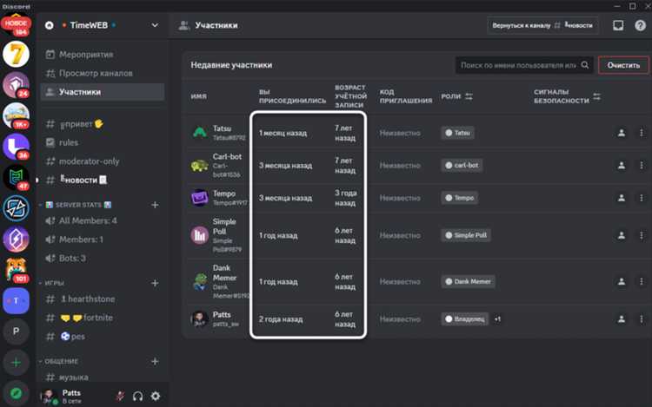Open more options for Tatsu row
Image resolution: width=652 pixels, height=407 pixels.
(x=642, y=133)
